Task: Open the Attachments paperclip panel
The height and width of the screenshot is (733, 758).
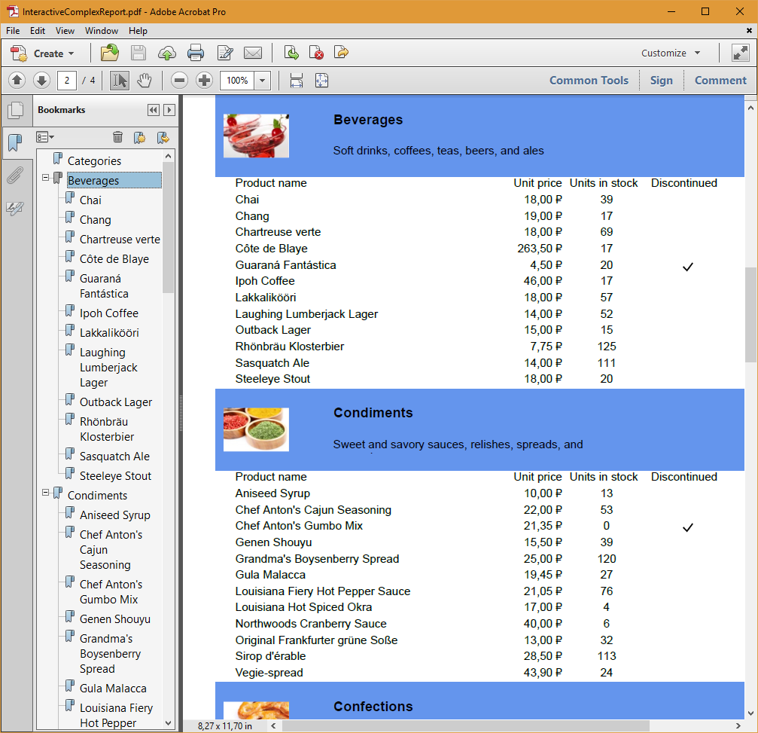Action: [15, 176]
